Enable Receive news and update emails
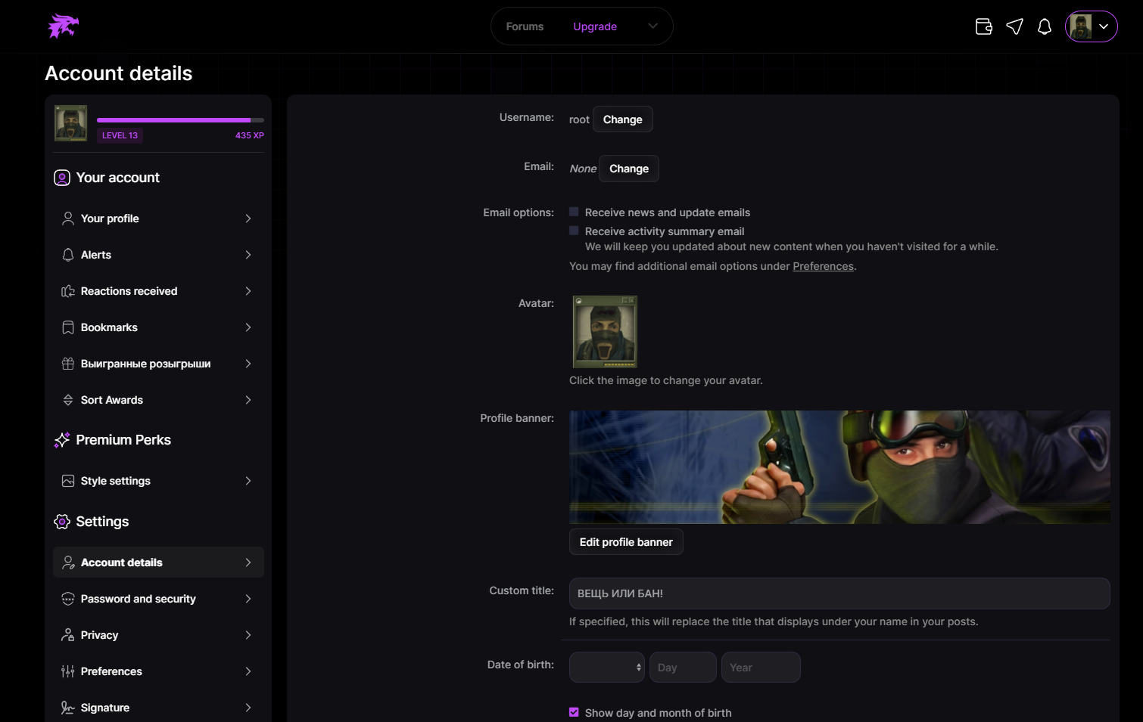Viewport: 1143px width, 722px height. coord(575,212)
